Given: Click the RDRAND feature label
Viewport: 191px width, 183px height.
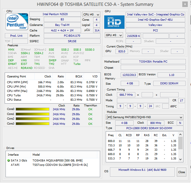Looking at the screenshot, I should point(27,68).
